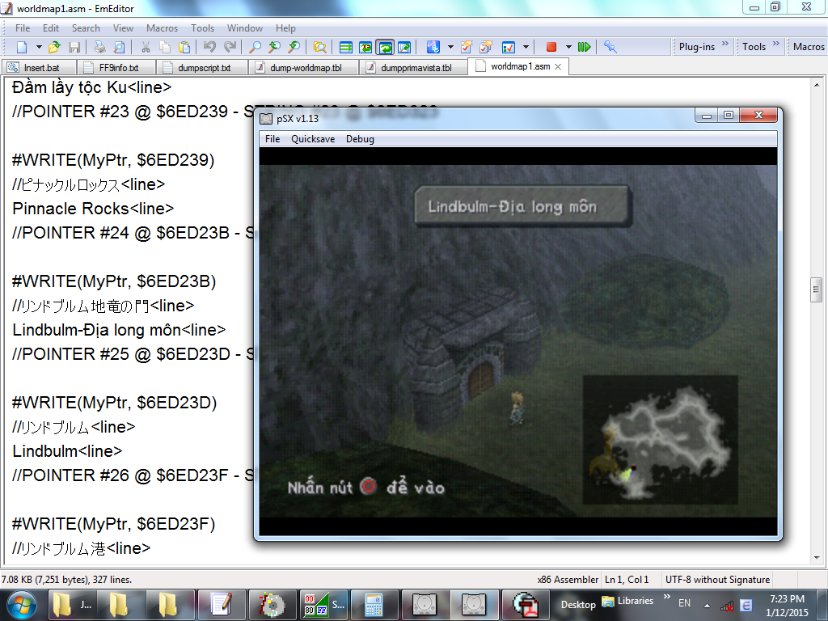Click the scrollbar up arrow in EmEditor

pyautogui.click(x=817, y=84)
